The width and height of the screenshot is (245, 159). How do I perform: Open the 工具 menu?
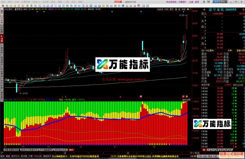(67, 2)
